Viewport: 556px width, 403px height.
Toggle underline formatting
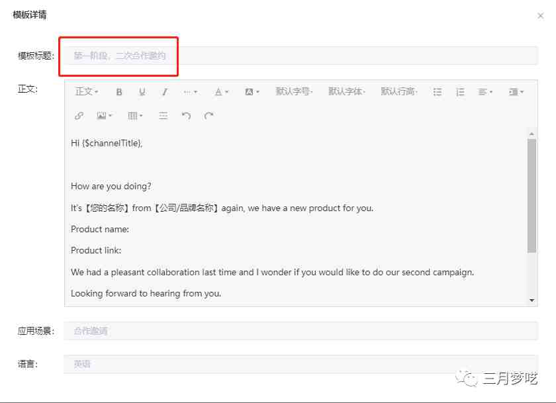[142, 92]
